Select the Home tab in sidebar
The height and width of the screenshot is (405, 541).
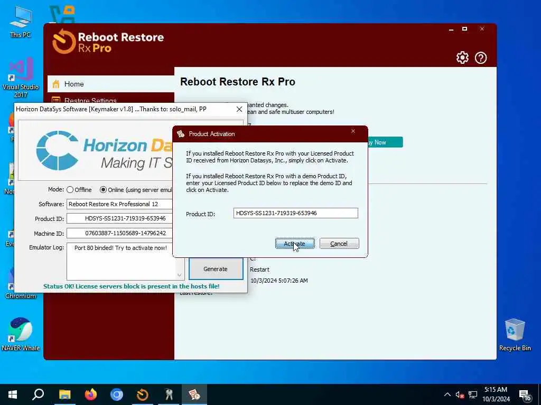[111, 84]
